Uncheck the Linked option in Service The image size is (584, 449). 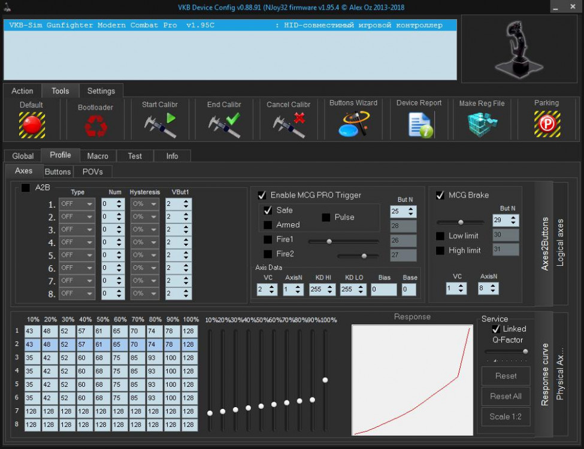click(x=495, y=329)
